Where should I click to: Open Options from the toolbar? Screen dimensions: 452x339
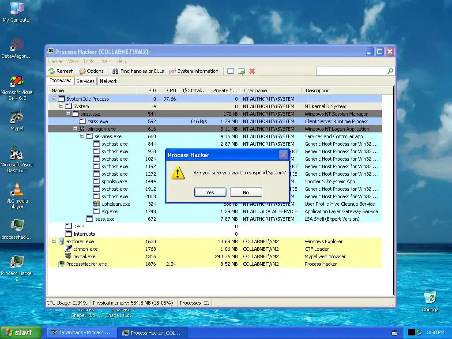click(91, 71)
